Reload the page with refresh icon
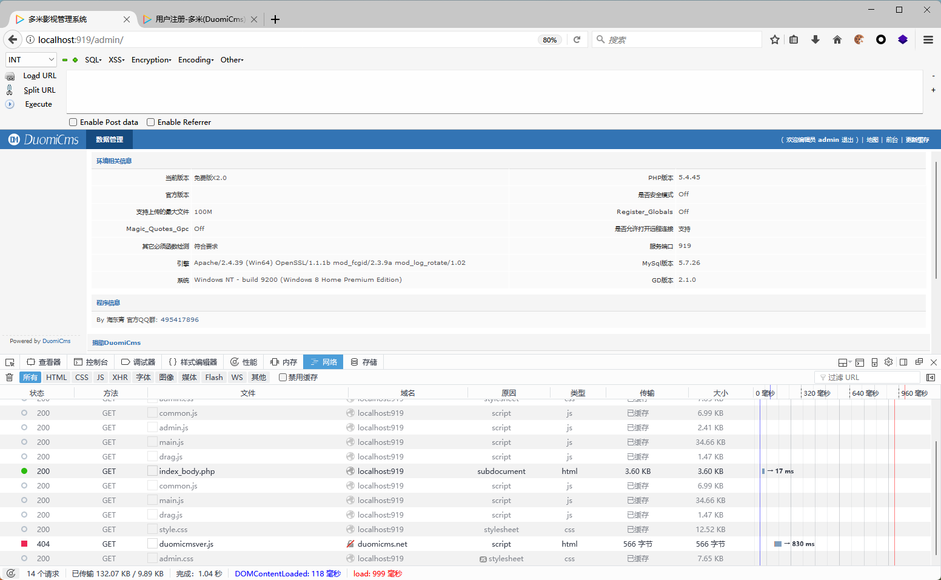 [x=577, y=39]
